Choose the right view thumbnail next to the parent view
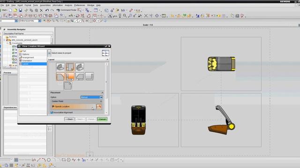 (x=80, y=77)
